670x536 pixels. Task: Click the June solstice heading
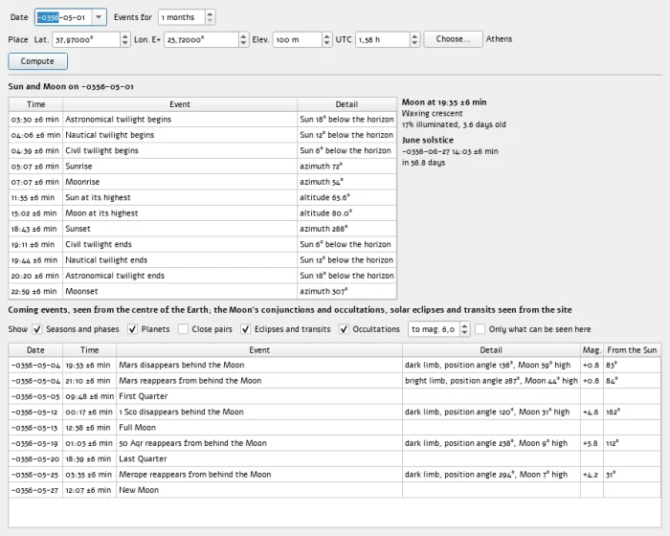pos(428,140)
